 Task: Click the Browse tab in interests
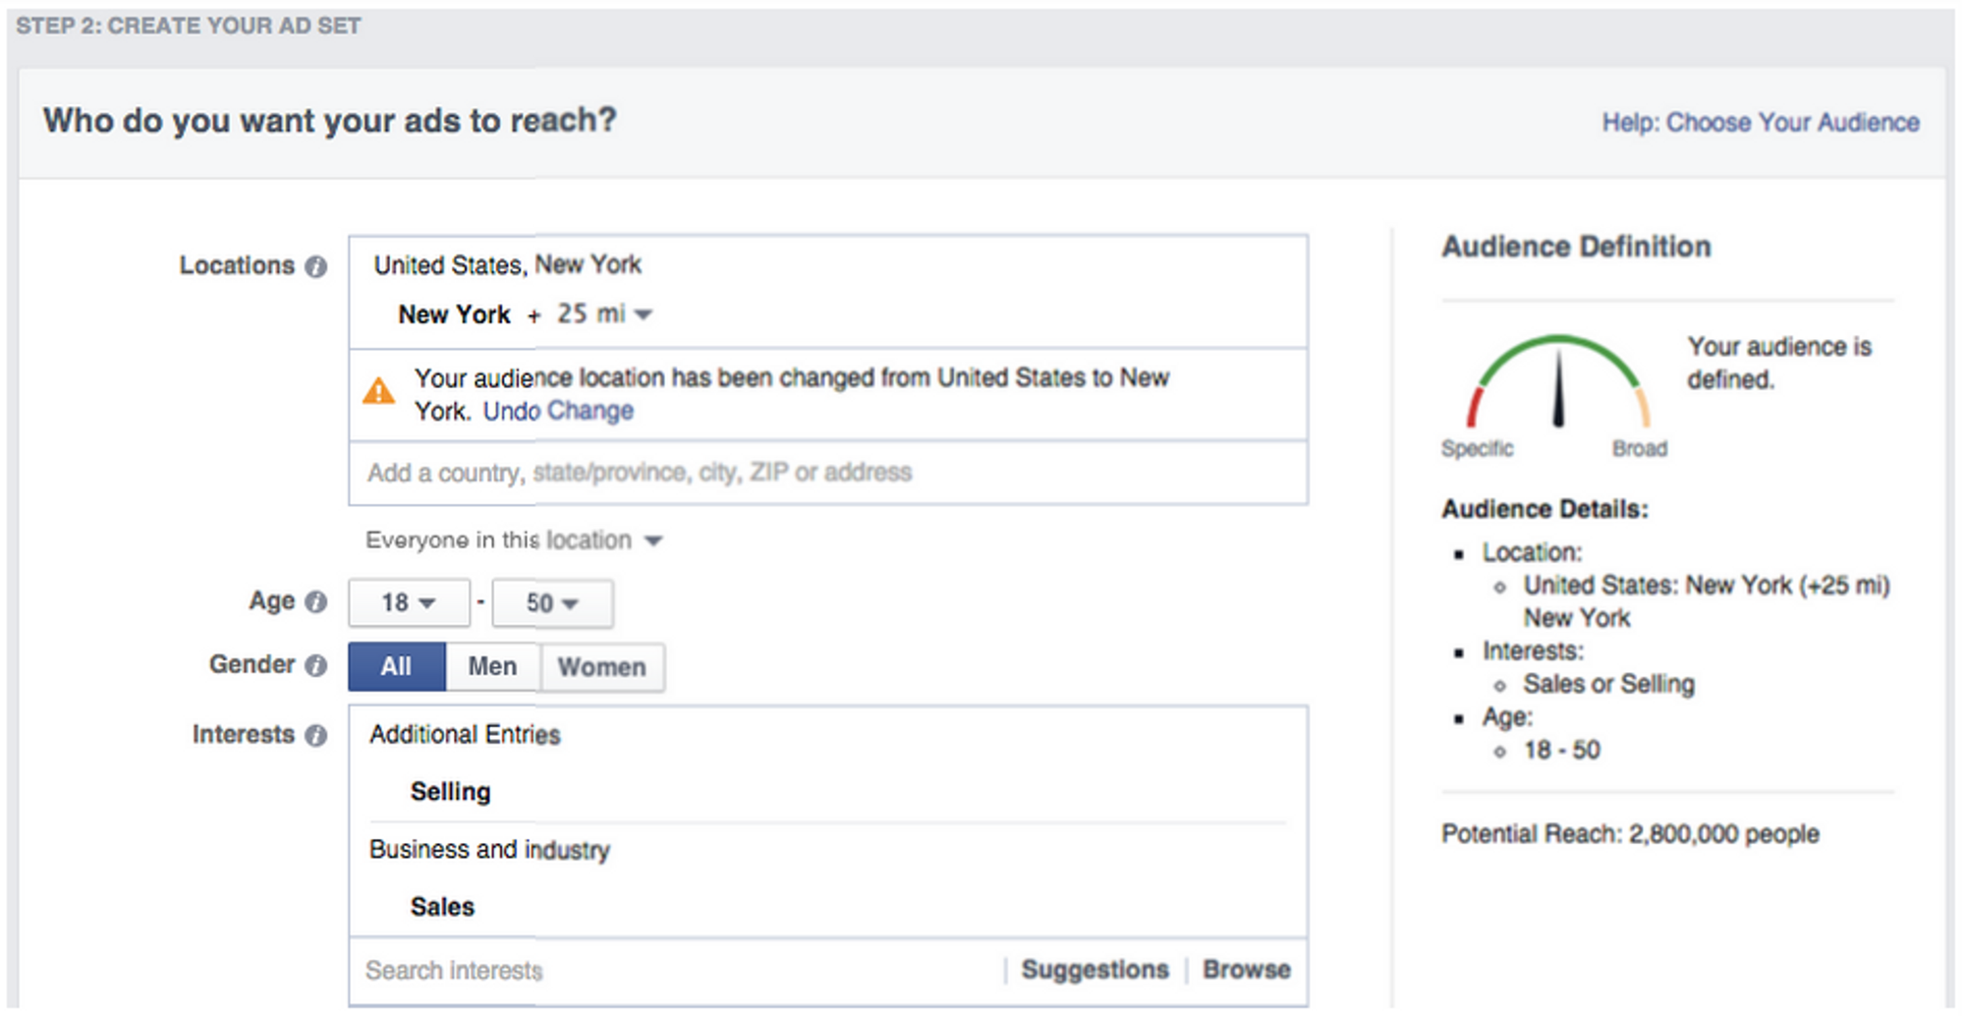(x=1246, y=970)
